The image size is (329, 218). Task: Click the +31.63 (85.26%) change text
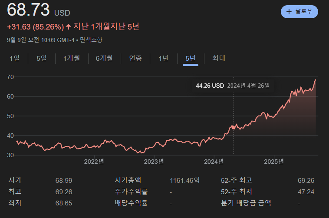(x=36, y=27)
